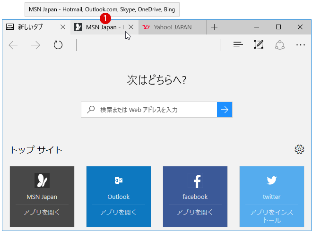The image size is (312, 232).
Task: Click the トップ サイト heading
Action: coord(36,150)
